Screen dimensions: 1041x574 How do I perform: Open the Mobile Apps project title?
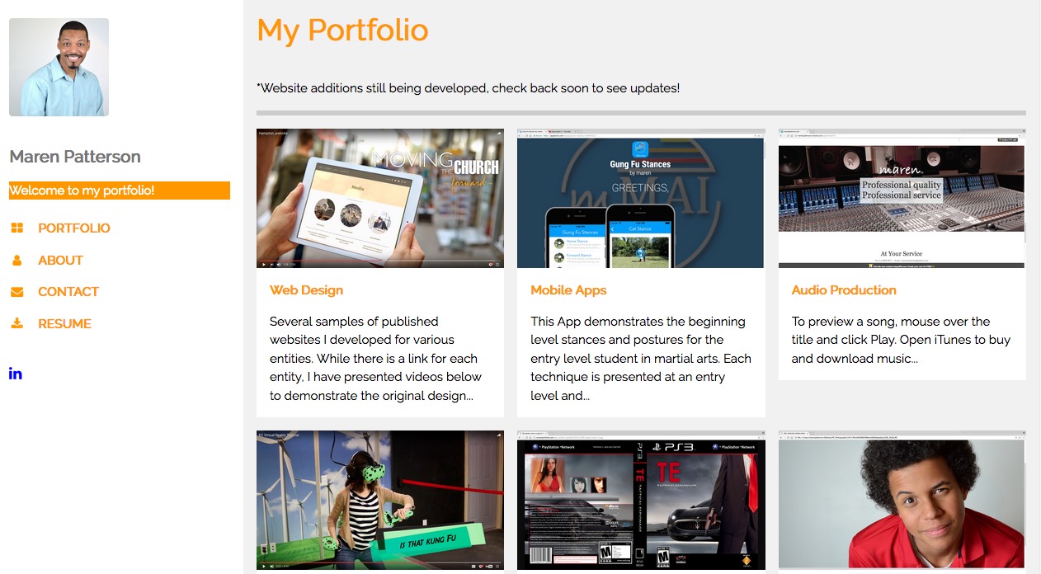coord(568,290)
